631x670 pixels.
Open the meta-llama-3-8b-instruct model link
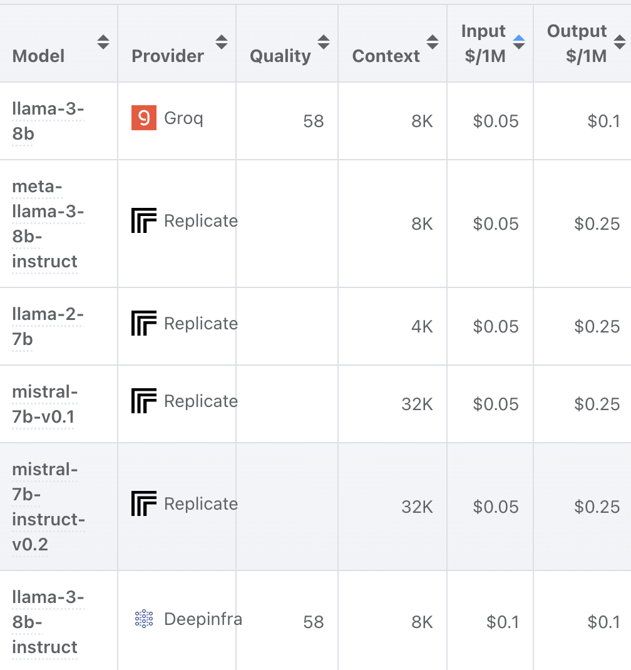(x=48, y=224)
